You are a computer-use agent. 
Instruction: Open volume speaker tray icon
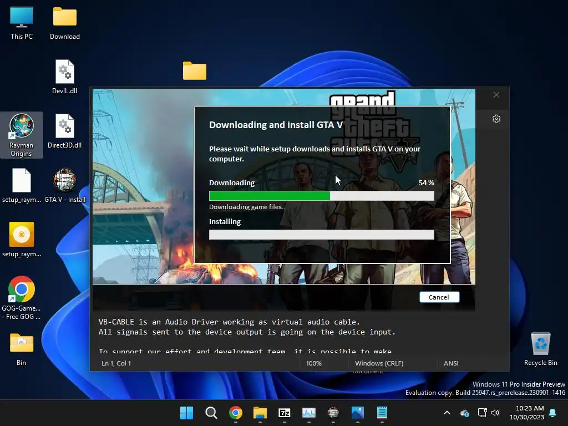[495, 413]
